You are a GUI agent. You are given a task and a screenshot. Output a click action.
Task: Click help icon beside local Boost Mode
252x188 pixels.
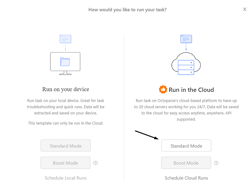click(x=95, y=163)
